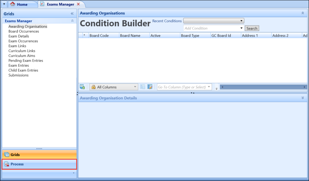Click the Process panel icon in bottom sidebar
This screenshot has width=309, height=181.
[6, 164]
